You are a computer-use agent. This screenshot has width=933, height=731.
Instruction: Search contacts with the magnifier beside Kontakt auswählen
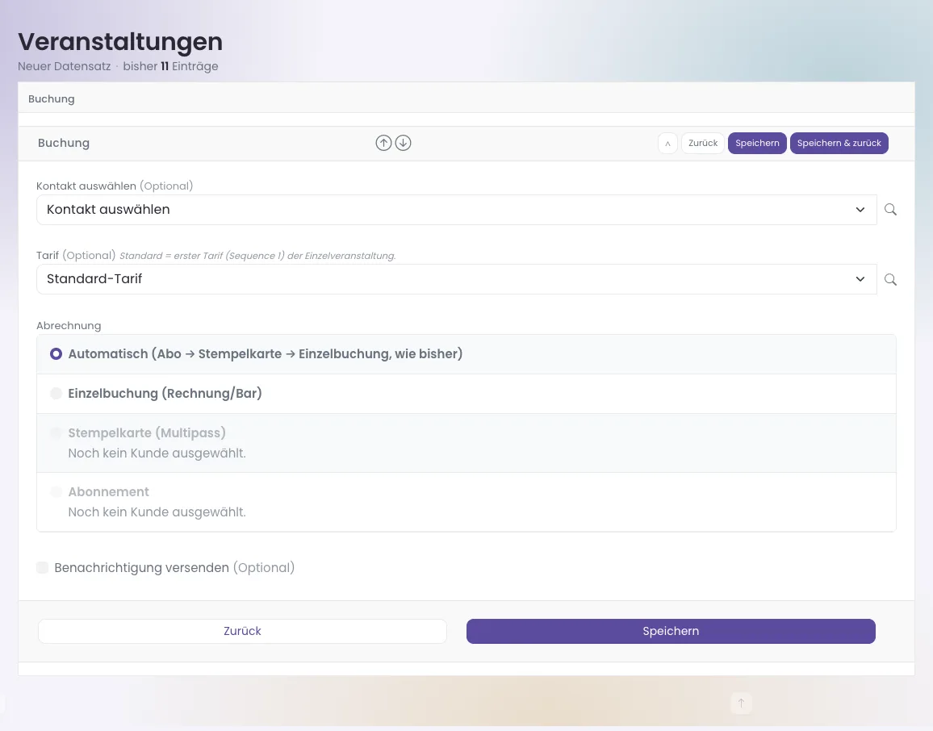point(890,209)
